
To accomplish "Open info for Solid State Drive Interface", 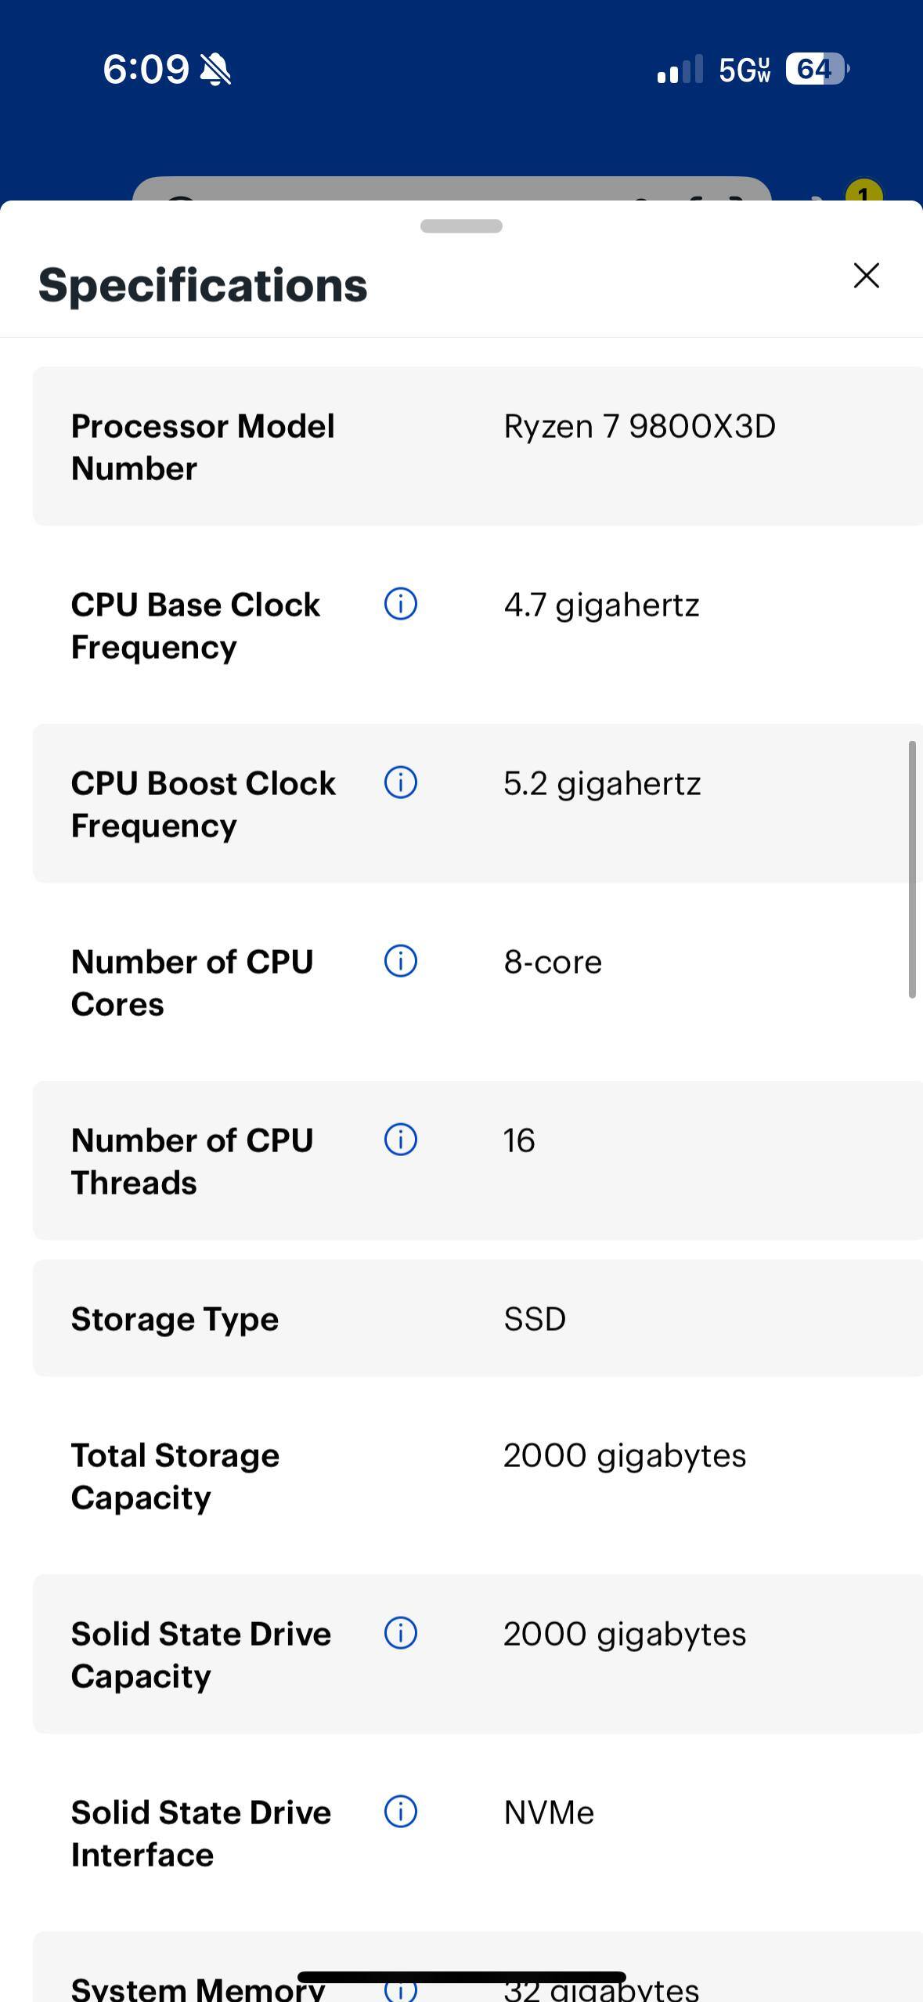I will click(x=400, y=1812).
